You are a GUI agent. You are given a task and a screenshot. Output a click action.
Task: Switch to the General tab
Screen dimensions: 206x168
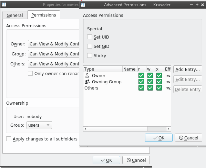15,15
